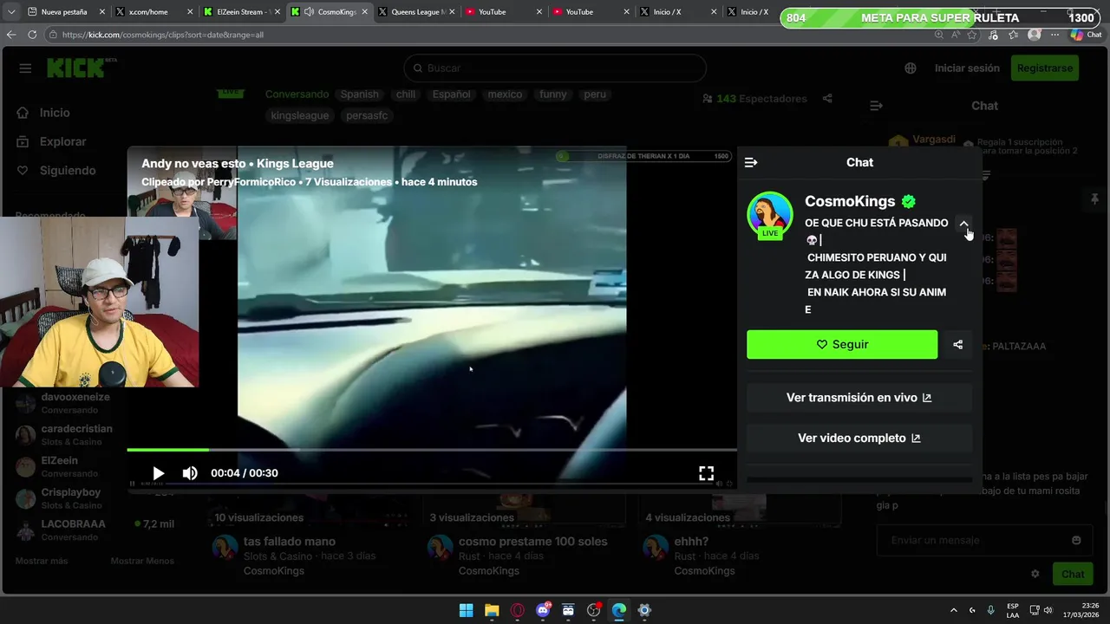
Task: Mute audio on CosmoKings tab speaker icon
Action: (309, 12)
